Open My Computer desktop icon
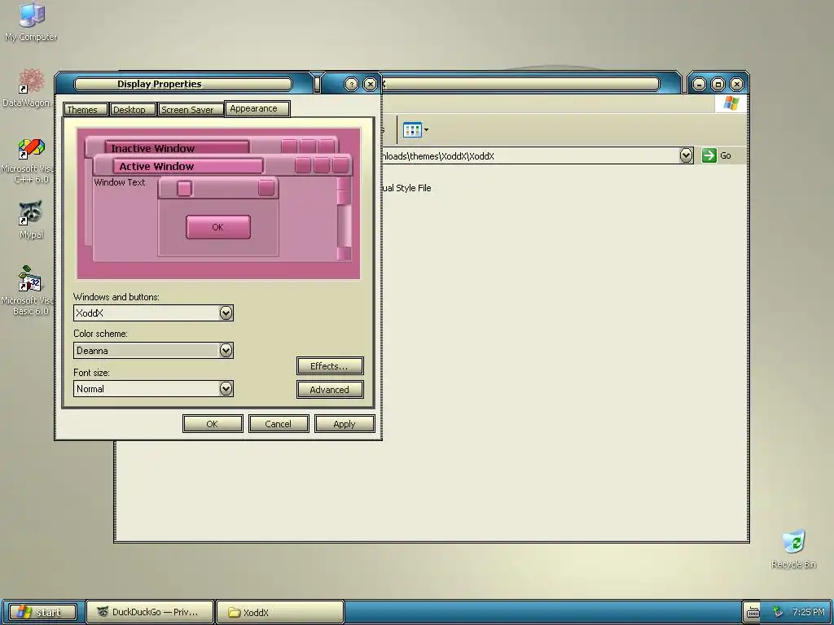834x625 pixels. [32, 22]
